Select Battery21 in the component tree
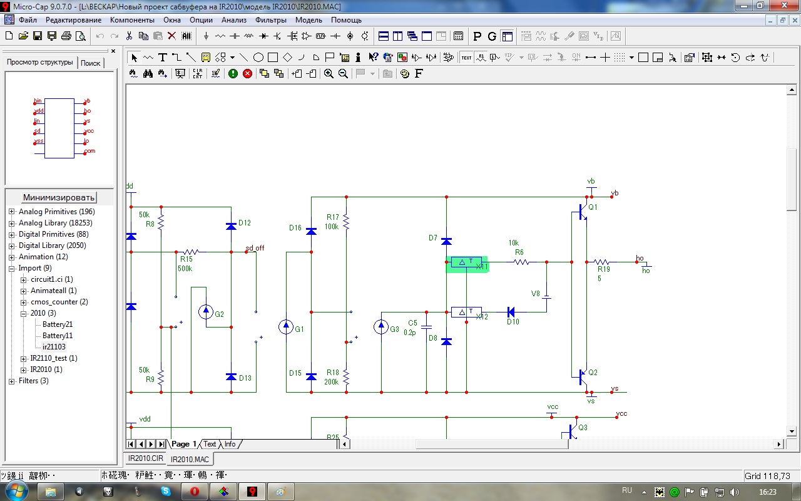Image resolution: width=801 pixels, height=501 pixels. click(x=58, y=324)
